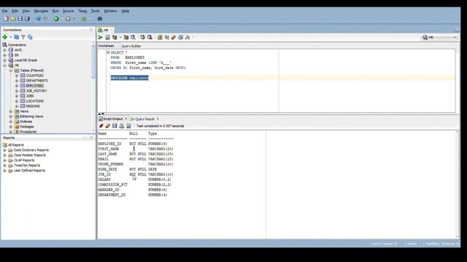Select the LOCATIONS table in tree
Image resolution: width=467 pixels, height=262 pixels.
pyautogui.click(x=35, y=101)
